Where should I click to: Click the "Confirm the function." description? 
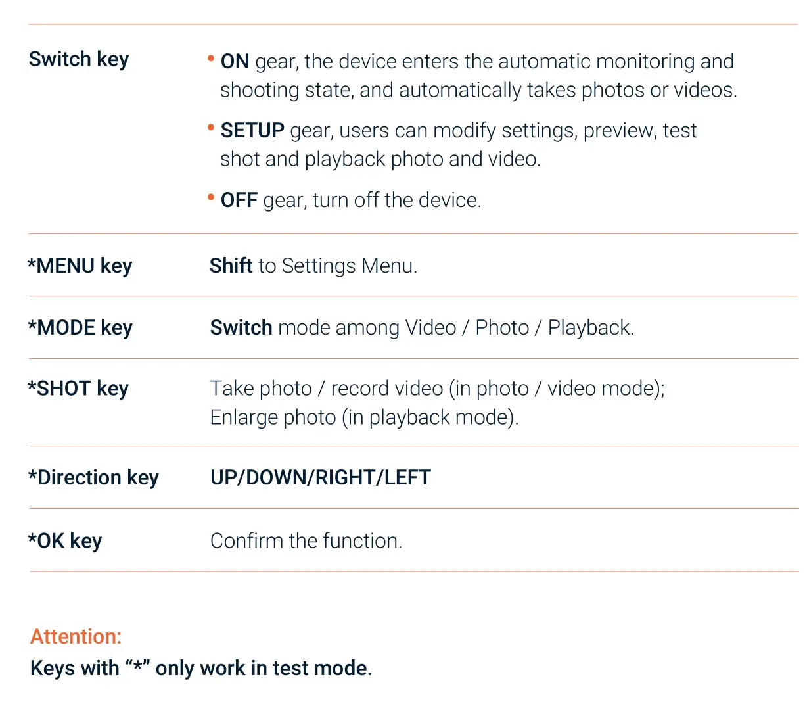(306, 541)
